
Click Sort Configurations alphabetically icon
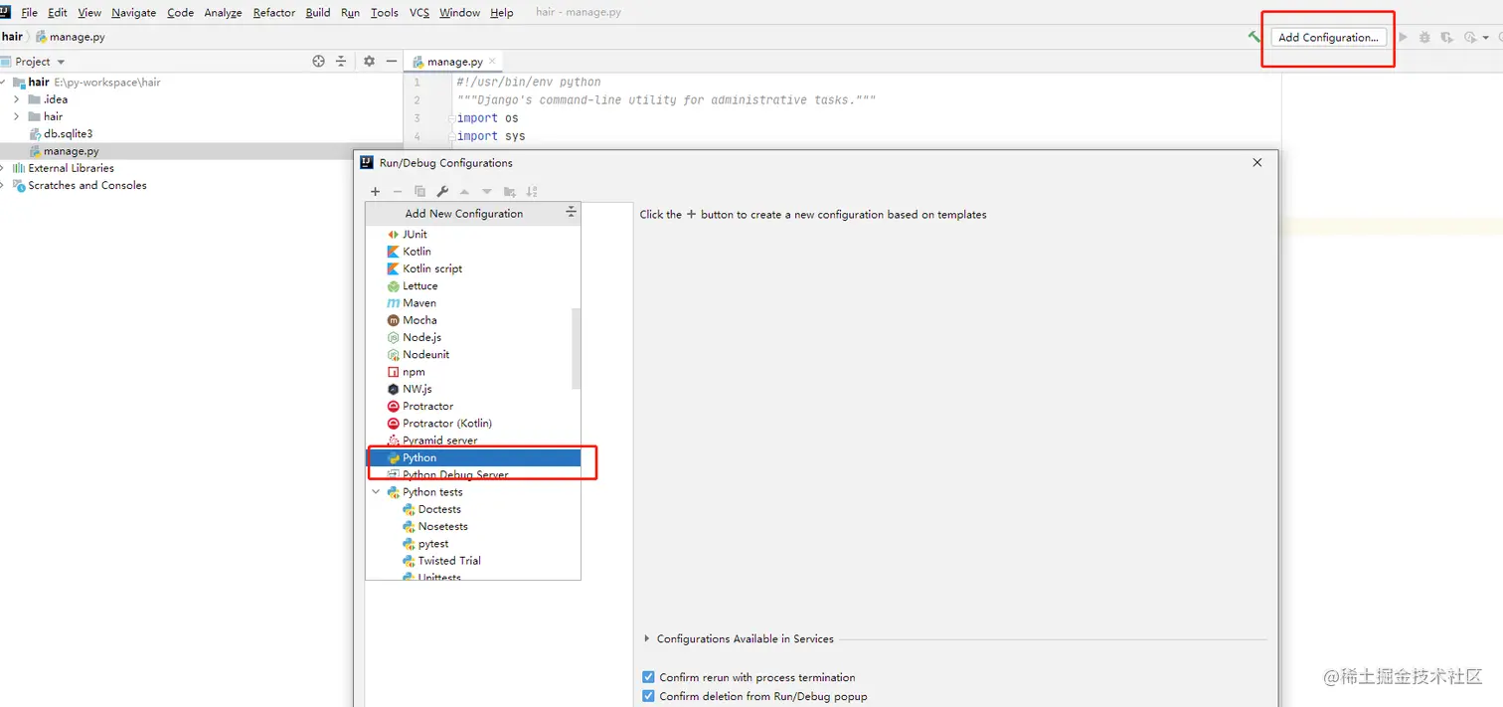[532, 191]
